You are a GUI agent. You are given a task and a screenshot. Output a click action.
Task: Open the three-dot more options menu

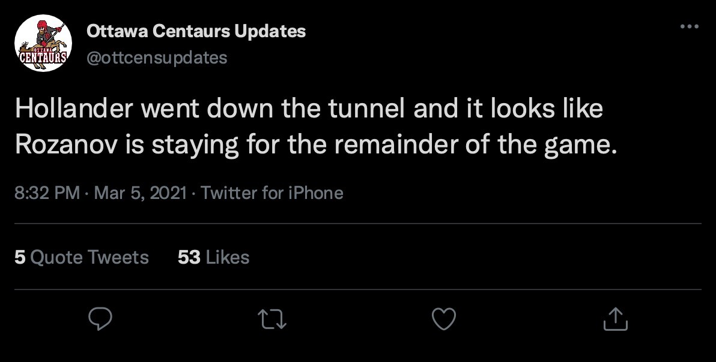(689, 27)
